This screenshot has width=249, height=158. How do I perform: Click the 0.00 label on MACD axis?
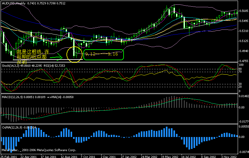[x=242, y=108]
